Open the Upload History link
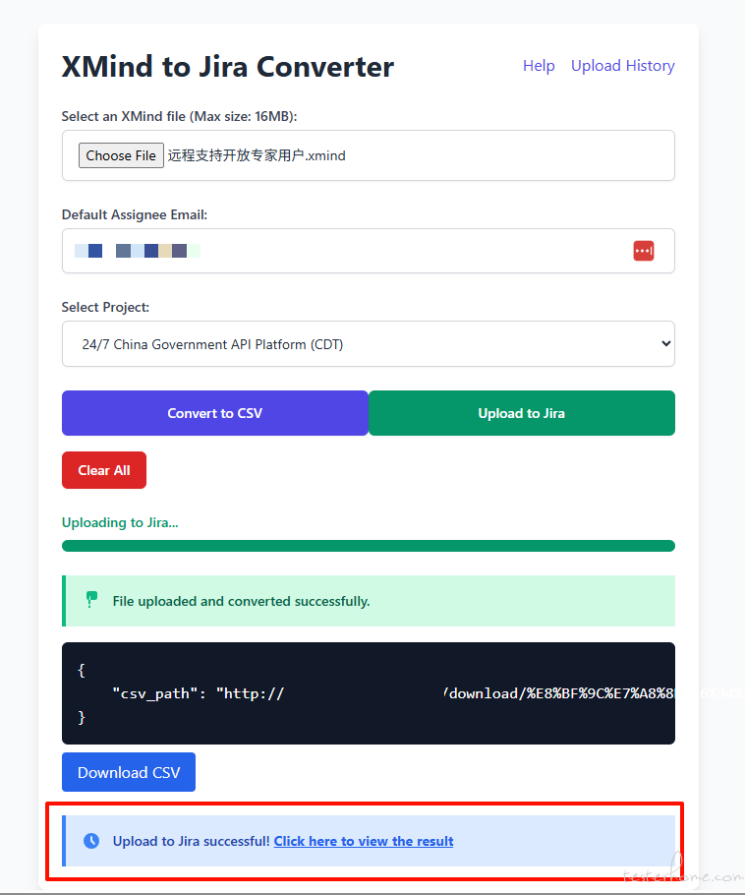Image resolution: width=745 pixels, height=895 pixels. [622, 66]
